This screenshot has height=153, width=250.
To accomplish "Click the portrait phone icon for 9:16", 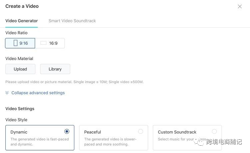I will click(x=15, y=43).
